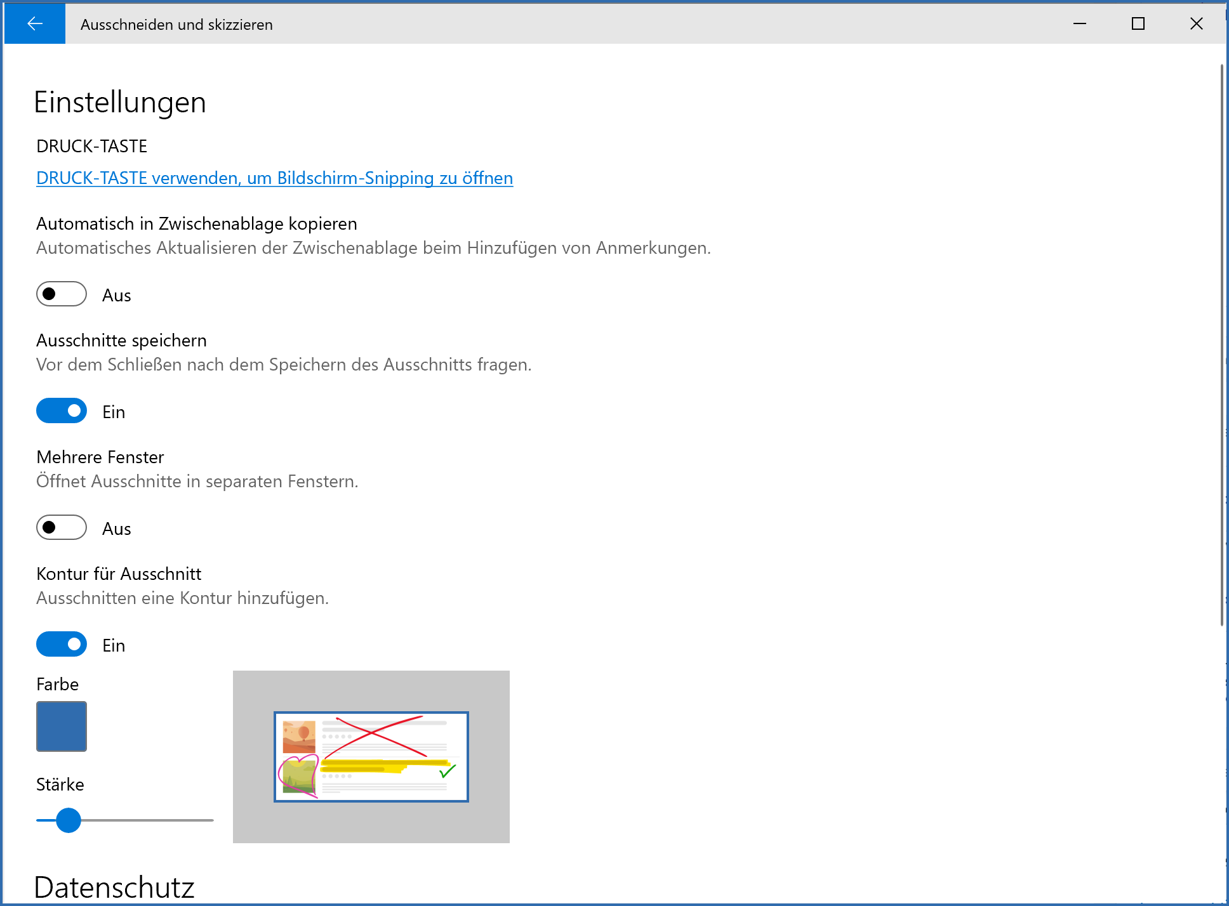The height and width of the screenshot is (906, 1229).
Task: Disable the Ausschnitte speichern toggle
Action: pyautogui.click(x=62, y=411)
